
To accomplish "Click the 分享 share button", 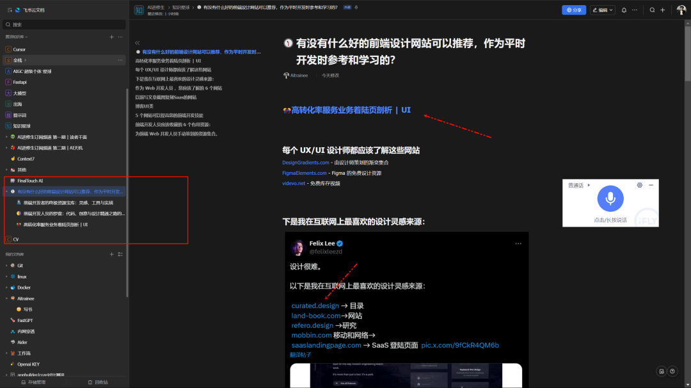I will pyautogui.click(x=574, y=10).
